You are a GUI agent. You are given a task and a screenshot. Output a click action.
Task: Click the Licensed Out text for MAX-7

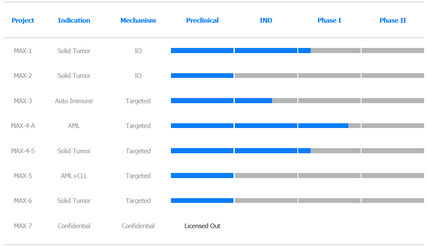[202, 226]
